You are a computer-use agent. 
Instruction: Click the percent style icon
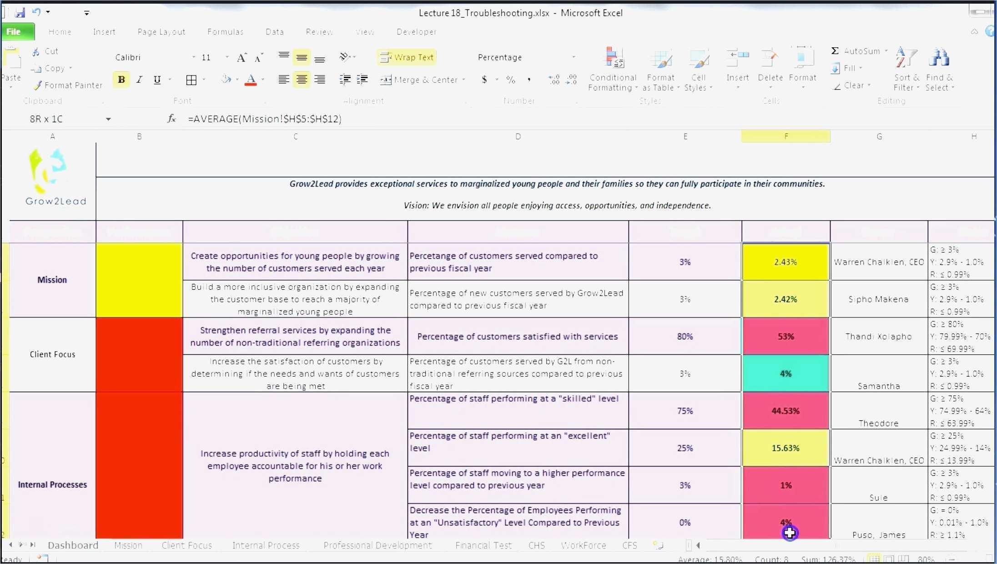pyautogui.click(x=511, y=80)
